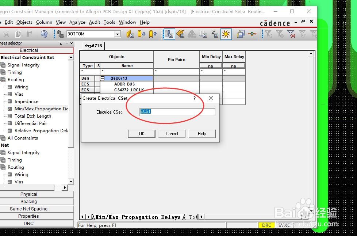357x236 pixels.
Task: Open the BOTTOM layer dropdown
Action: 117,34
